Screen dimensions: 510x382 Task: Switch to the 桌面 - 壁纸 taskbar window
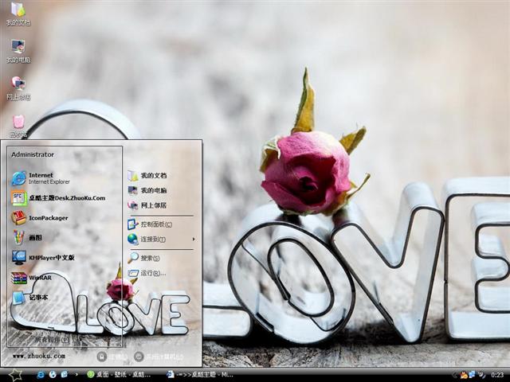[121, 374]
